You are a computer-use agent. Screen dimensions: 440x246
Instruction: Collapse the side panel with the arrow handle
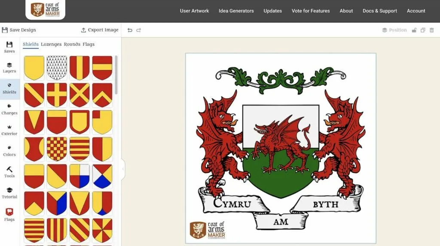pyautogui.click(x=123, y=169)
